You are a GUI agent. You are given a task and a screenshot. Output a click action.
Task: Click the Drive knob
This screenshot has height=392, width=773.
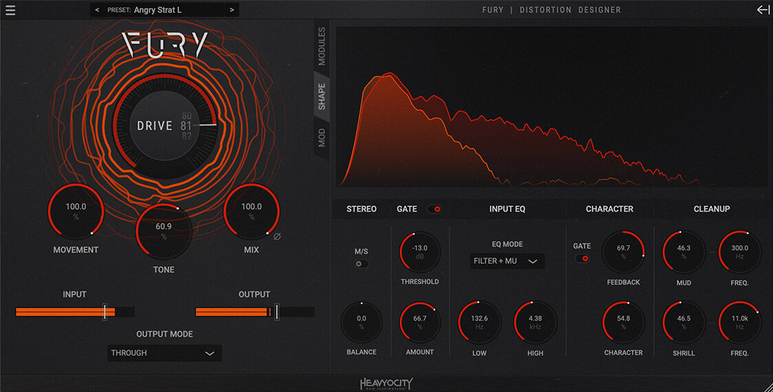click(165, 126)
